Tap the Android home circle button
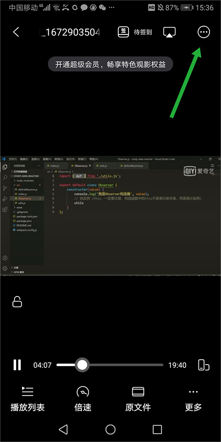This screenshot has width=221, height=442. point(110,429)
